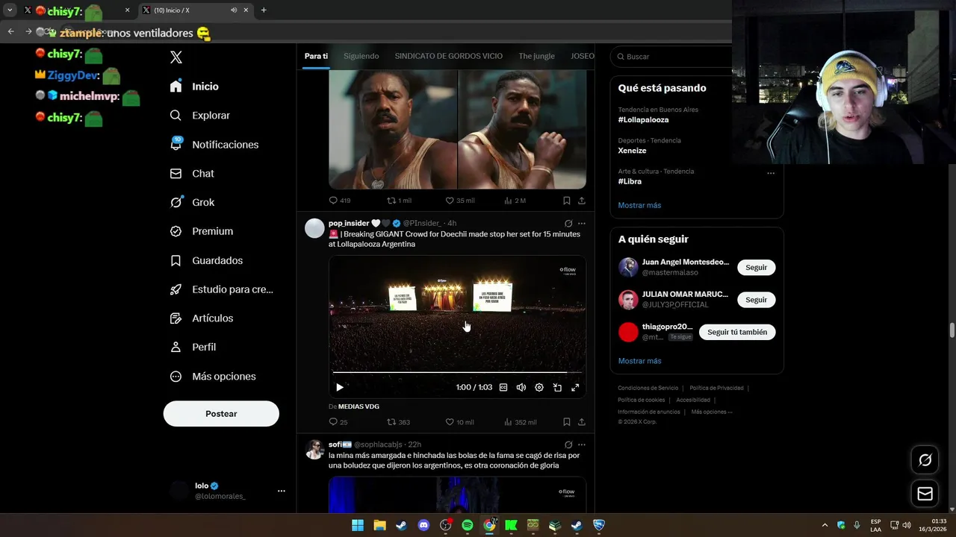Open Guardados bookmarks
This screenshot has width=956, height=537.
[x=206, y=260]
